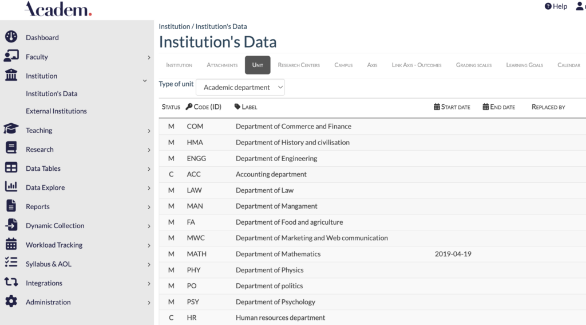
Task: Click the Workload Tracking calendar icon
Action: (11, 244)
